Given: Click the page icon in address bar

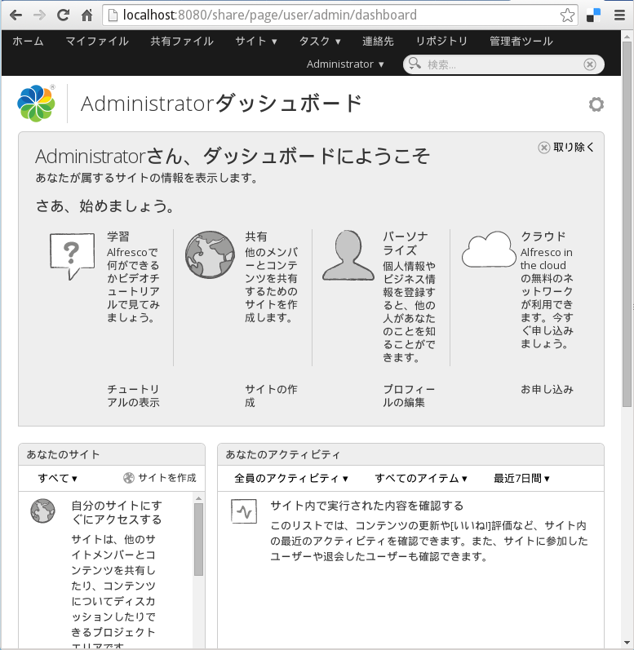Looking at the screenshot, I should (x=113, y=15).
